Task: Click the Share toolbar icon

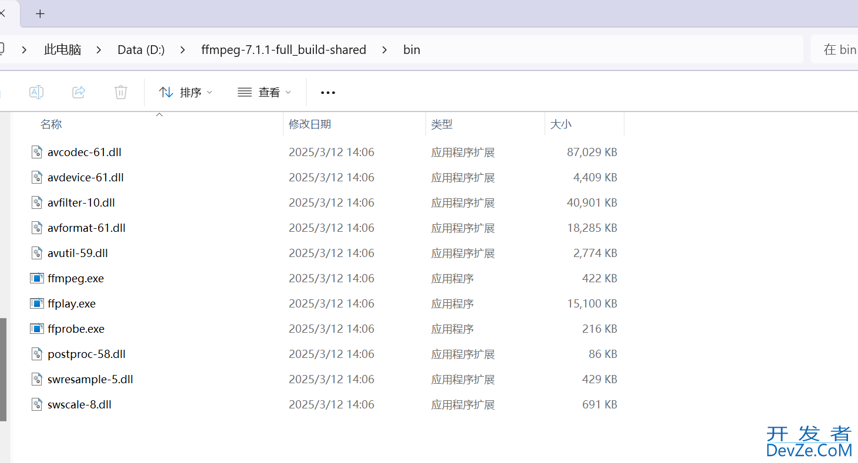Action: pyautogui.click(x=79, y=92)
